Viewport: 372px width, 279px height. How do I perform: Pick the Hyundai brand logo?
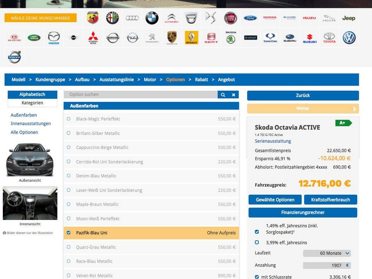(x=290, y=17)
